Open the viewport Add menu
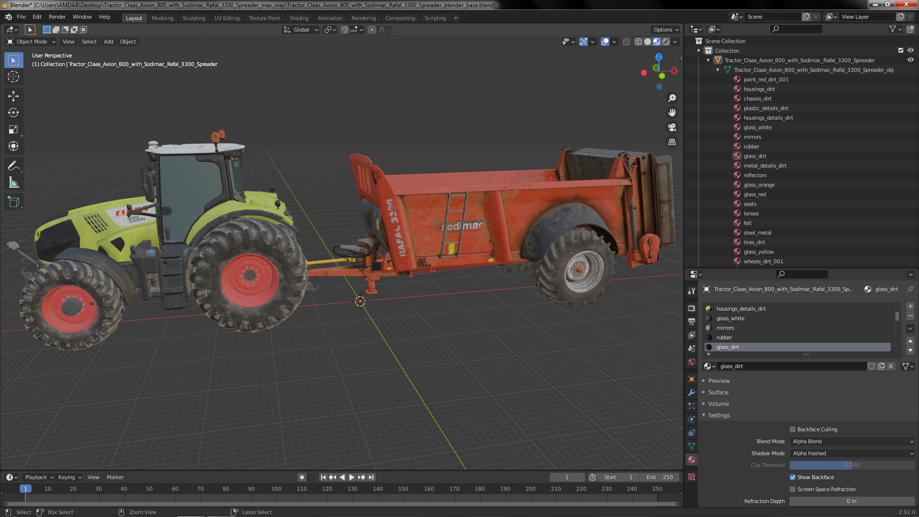 109,42
